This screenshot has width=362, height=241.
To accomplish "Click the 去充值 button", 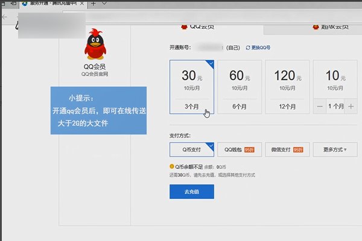I will [192, 192].
